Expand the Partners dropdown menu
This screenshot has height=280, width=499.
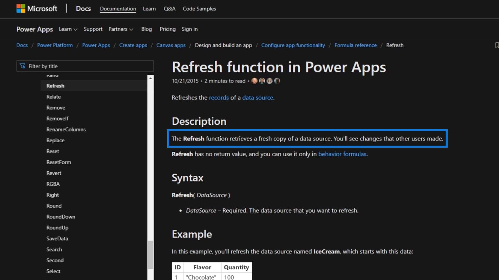tap(121, 29)
